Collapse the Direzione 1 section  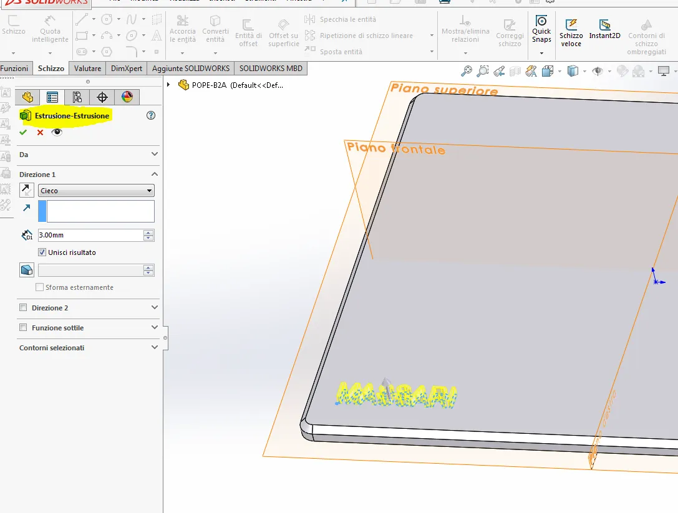click(x=155, y=174)
